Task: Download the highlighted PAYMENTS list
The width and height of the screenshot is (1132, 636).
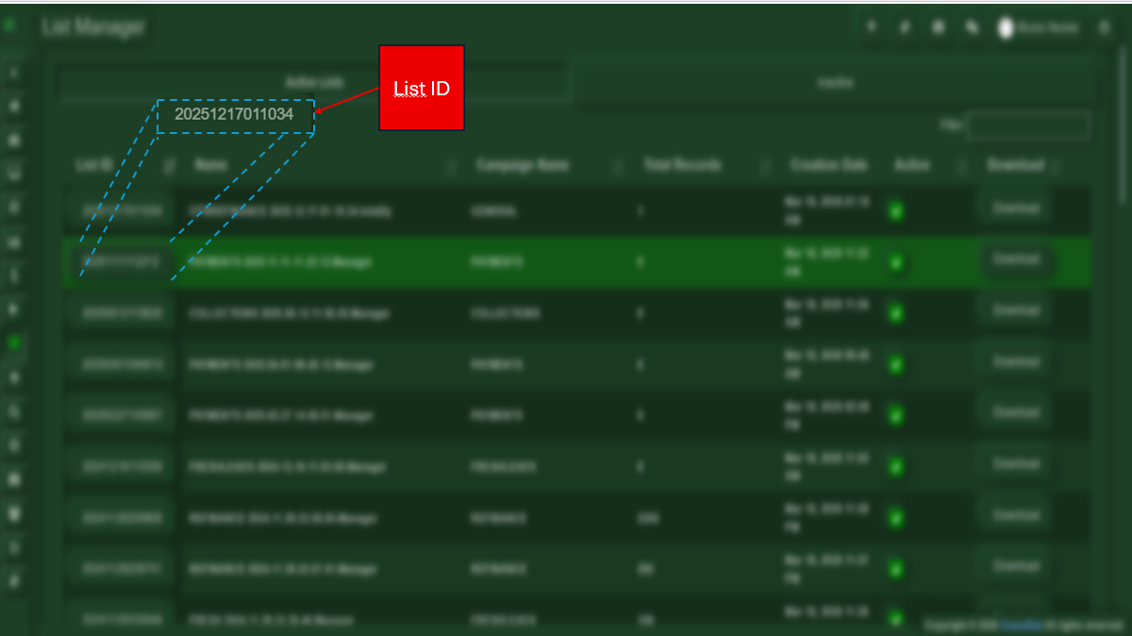Action: (x=1015, y=259)
